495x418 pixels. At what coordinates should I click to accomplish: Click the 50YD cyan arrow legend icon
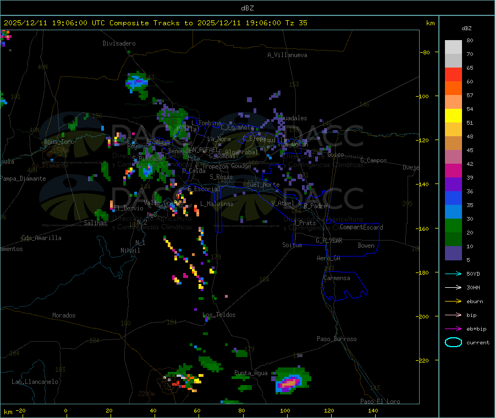[x=453, y=274]
